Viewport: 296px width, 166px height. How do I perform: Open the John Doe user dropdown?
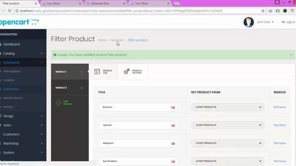pyautogui.click(x=265, y=22)
